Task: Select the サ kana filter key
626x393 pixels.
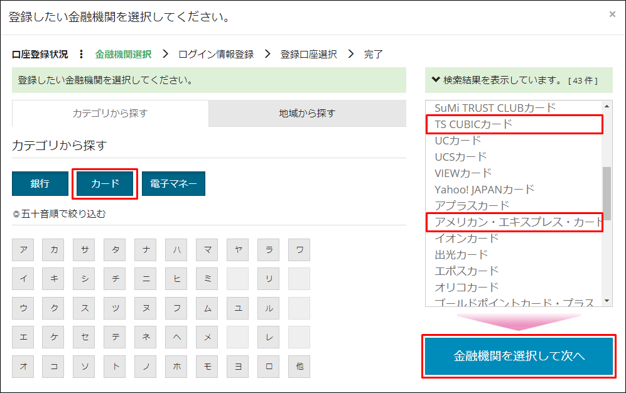Action: pos(85,250)
